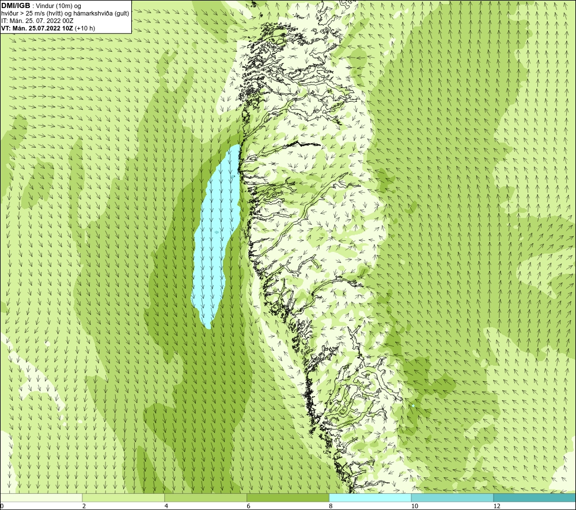
Task: Click the legend scale label "6"
Action: (249, 506)
